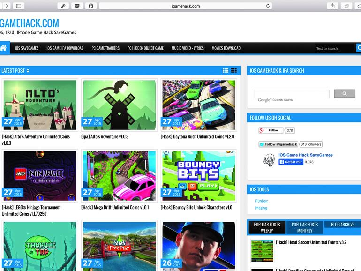Click the Google+ '378' follower count
Viewport: 361px width, 271px height.
pyautogui.click(x=290, y=130)
